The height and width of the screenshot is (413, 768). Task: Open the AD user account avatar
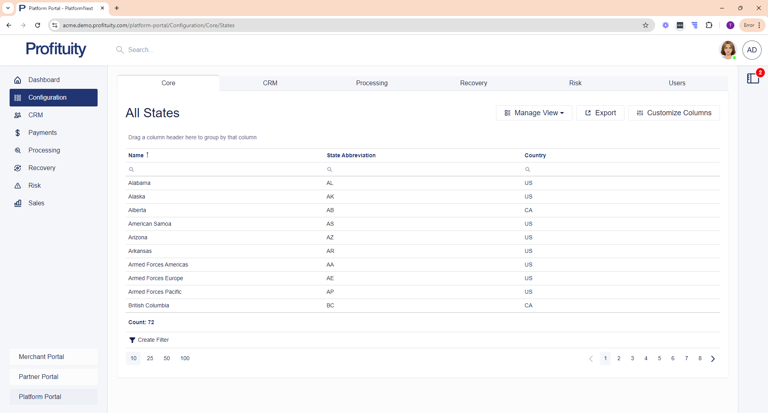click(x=752, y=50)
